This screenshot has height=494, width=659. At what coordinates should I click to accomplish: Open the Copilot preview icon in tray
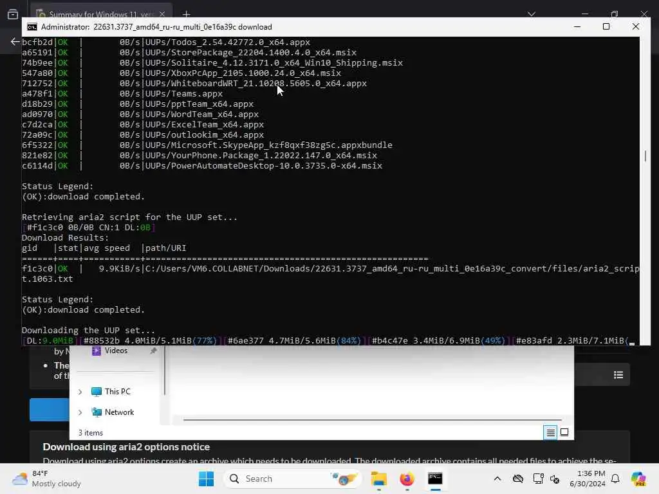click(x=638, y=479)
